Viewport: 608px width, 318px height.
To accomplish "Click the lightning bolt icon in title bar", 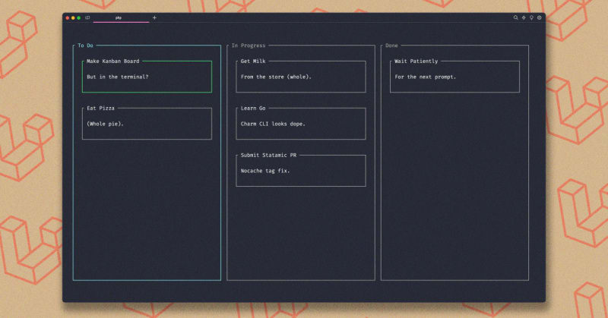I will coord(524,17).
